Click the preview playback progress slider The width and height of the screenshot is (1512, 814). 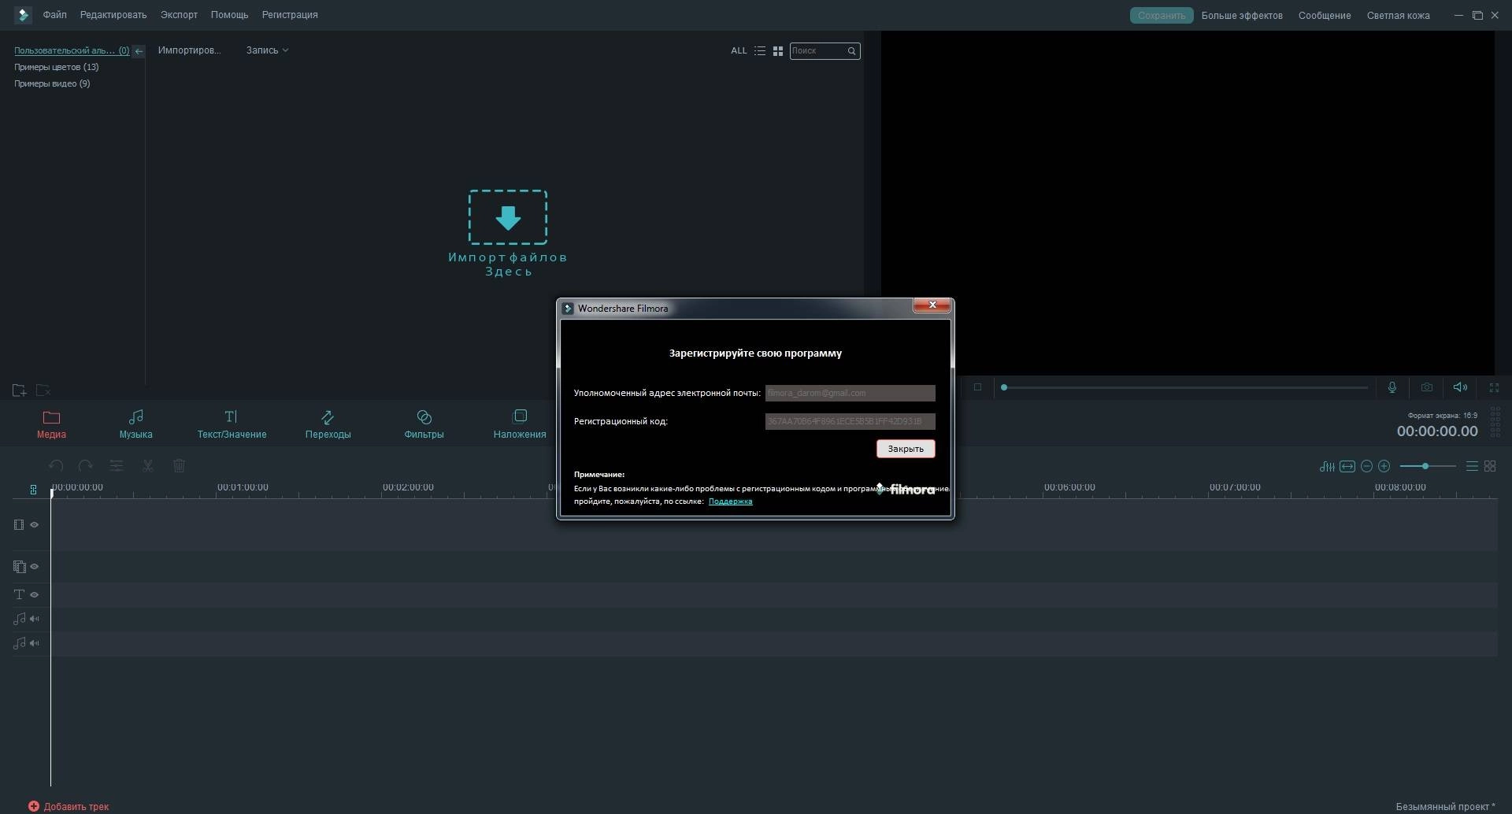pyautogui.click(x=1185, y=387)
